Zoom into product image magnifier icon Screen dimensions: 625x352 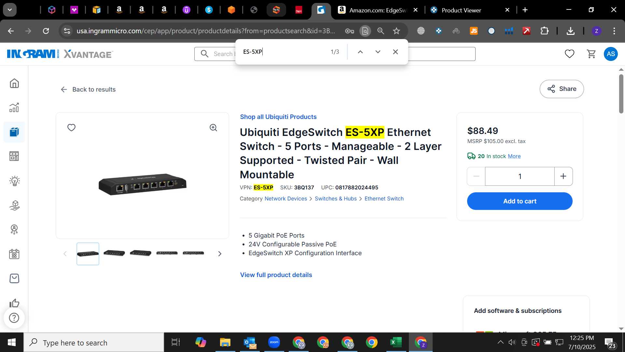click(213, 128)
